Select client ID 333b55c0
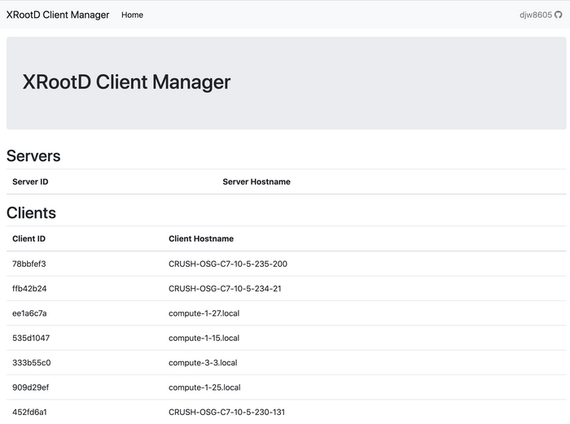The image size is (570, 424). click(32, 363)
